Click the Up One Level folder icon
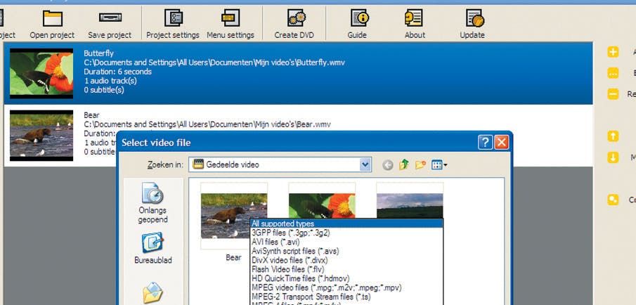 [404, 164]
